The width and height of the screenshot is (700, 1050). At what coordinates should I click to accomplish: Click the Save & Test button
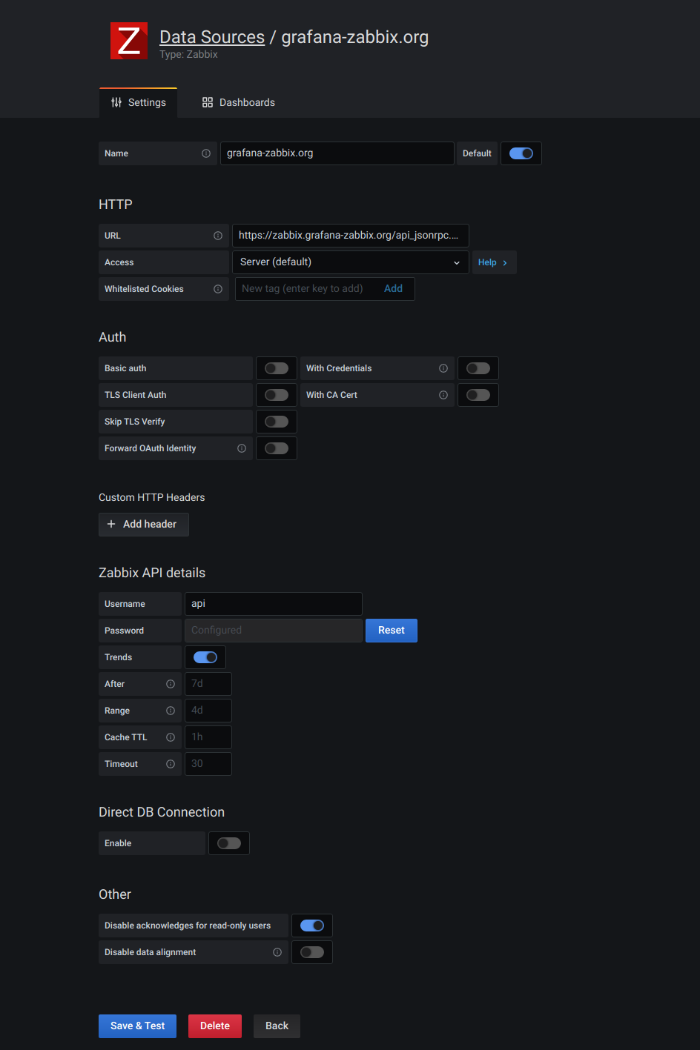[x=137, y=1026]
